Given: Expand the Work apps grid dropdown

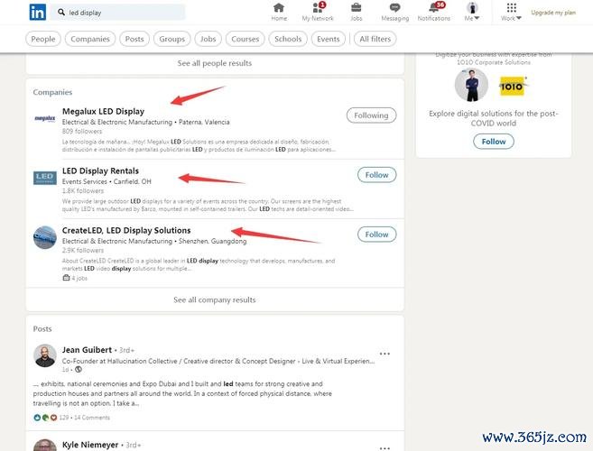Looking at the screenshot, I should (511, 12).
